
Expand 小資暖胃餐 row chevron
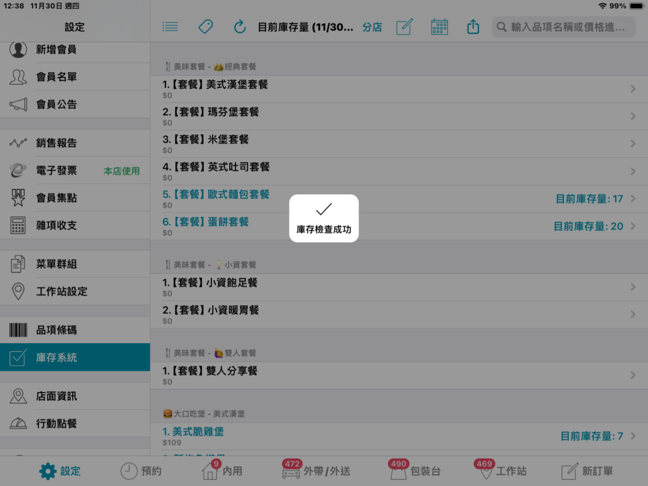click(633, 315)
